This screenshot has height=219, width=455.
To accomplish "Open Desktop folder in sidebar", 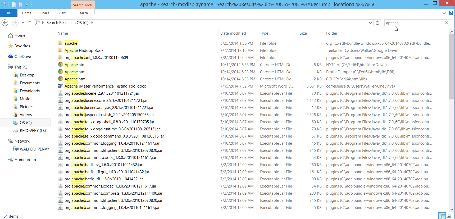I will tap(27, 75).
